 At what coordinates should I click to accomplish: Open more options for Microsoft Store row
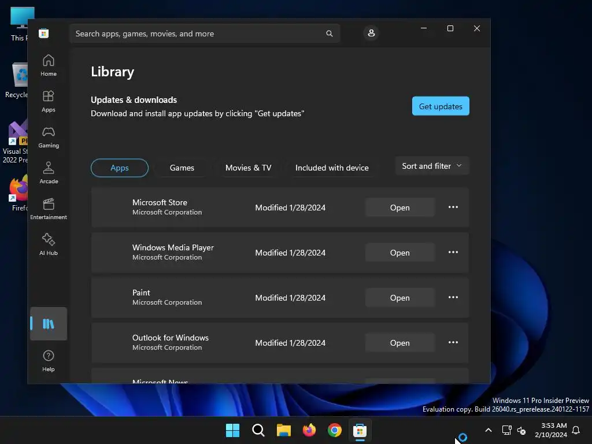453,208
